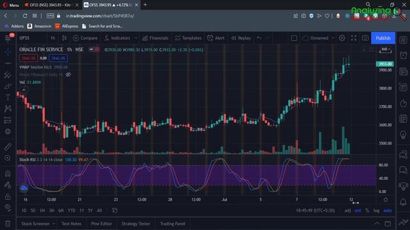Toggle hide all drawings

(x=8, y=208)
